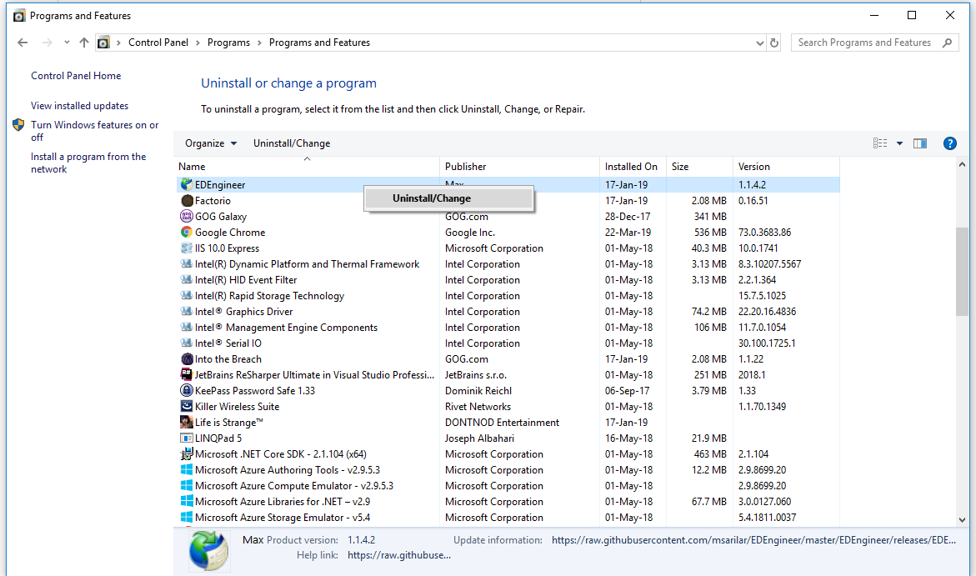Viewport: 976px width, 576px height.
Task: Sort by the Name column header
Action: [x=307, y=166]
